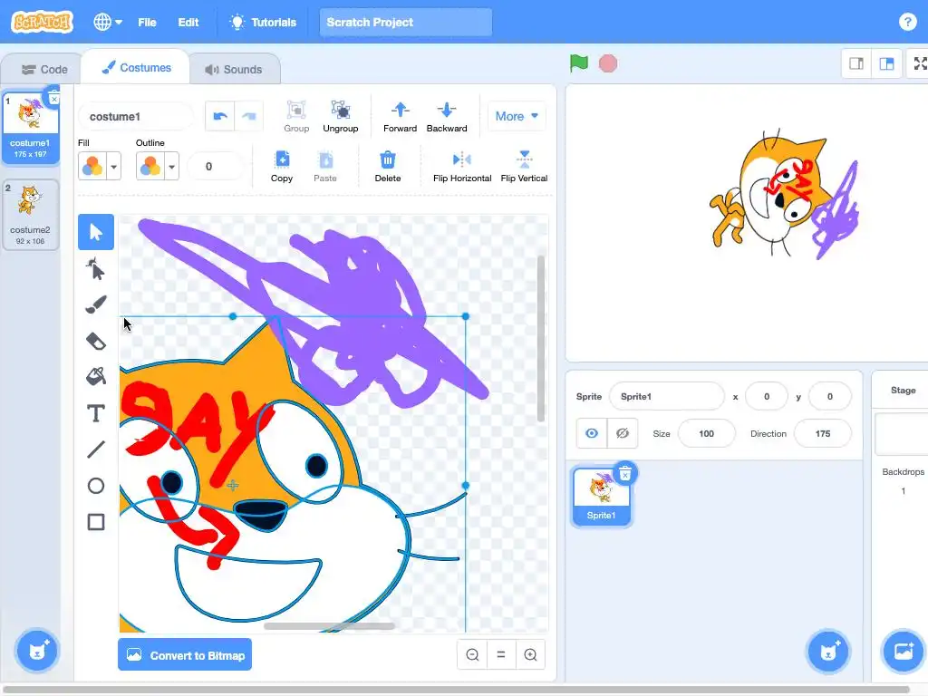Select the Reshape tool
The image size is (928, 696).
coord(96,268)
